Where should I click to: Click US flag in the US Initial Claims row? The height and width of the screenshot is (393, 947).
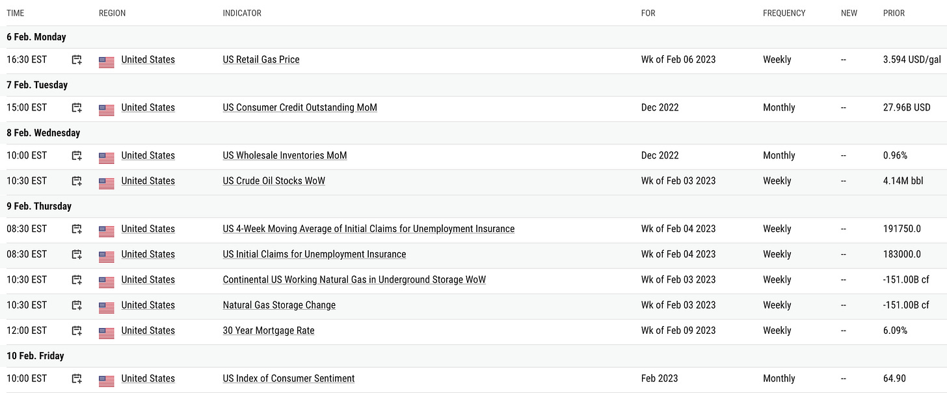(x=107, y=257)
